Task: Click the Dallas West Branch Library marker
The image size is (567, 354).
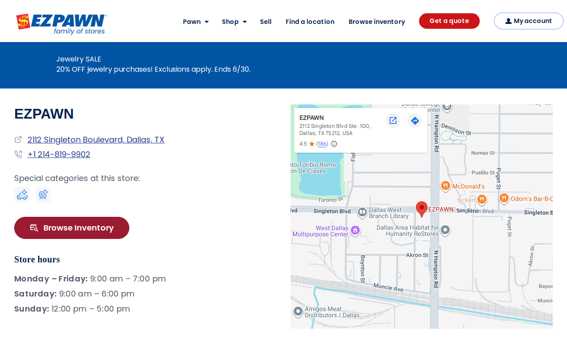Action: [362, 212]
